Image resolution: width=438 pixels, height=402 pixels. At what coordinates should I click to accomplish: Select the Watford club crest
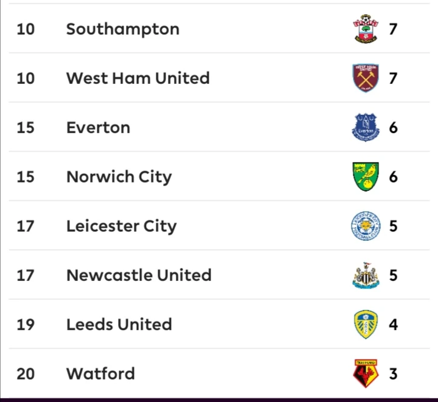[366, 373]
